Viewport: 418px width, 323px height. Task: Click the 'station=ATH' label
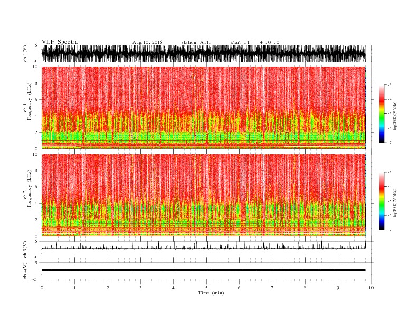click(196, 42)
